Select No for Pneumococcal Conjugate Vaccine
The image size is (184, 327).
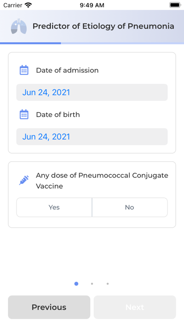[130, 207]
